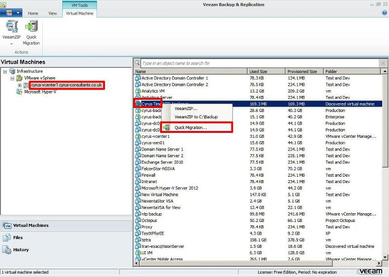Click the VM icon for ntp backup
This screenshot has height=277, width=389.
coord(138,214)
